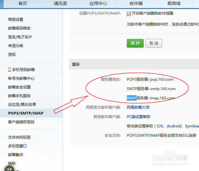Click the SMTP服务器: smtp.163.com text
Image resolution: width=199 pixels, height=171 pixels.
pos(151,89)
